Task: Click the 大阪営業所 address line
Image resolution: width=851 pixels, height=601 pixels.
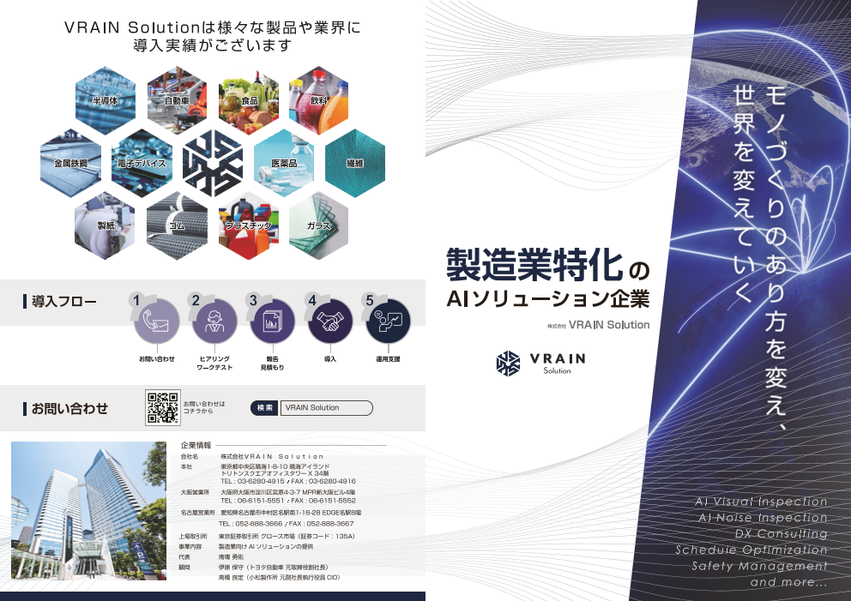Action: pyautogui.click(x=269, y=492)
